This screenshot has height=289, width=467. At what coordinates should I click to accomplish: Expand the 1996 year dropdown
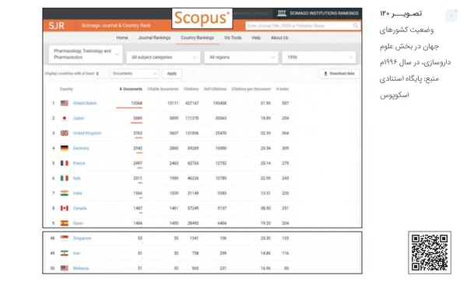tap(319, 57)
